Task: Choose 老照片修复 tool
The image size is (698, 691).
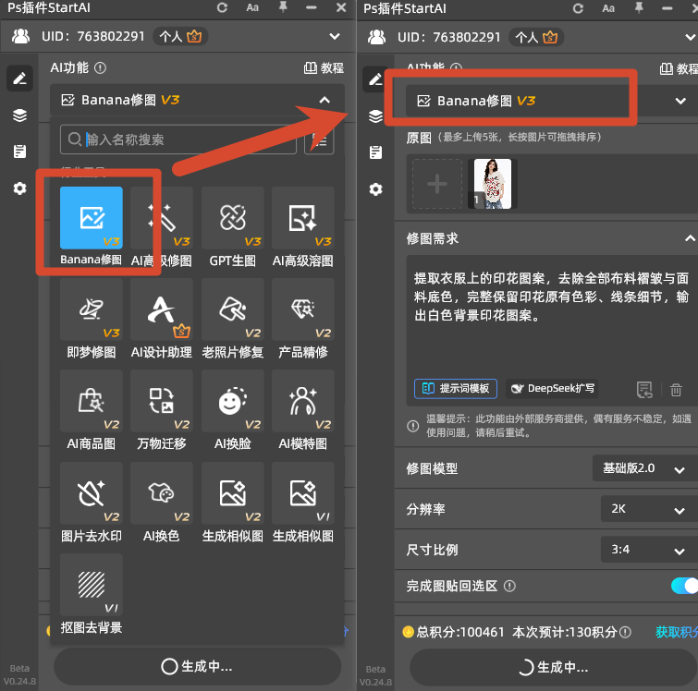Action: click(232, 309)
